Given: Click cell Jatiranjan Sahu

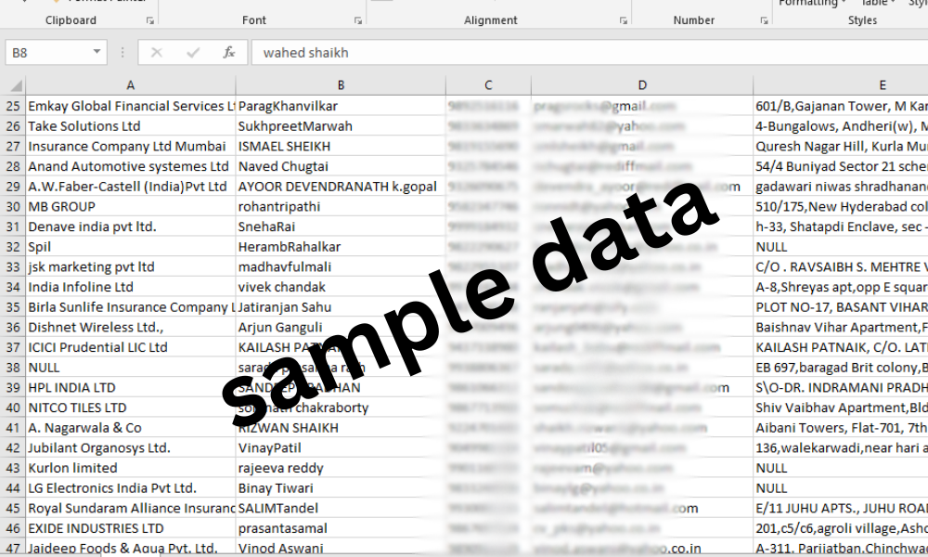Looking at the screenshot, I should (341, 307).
